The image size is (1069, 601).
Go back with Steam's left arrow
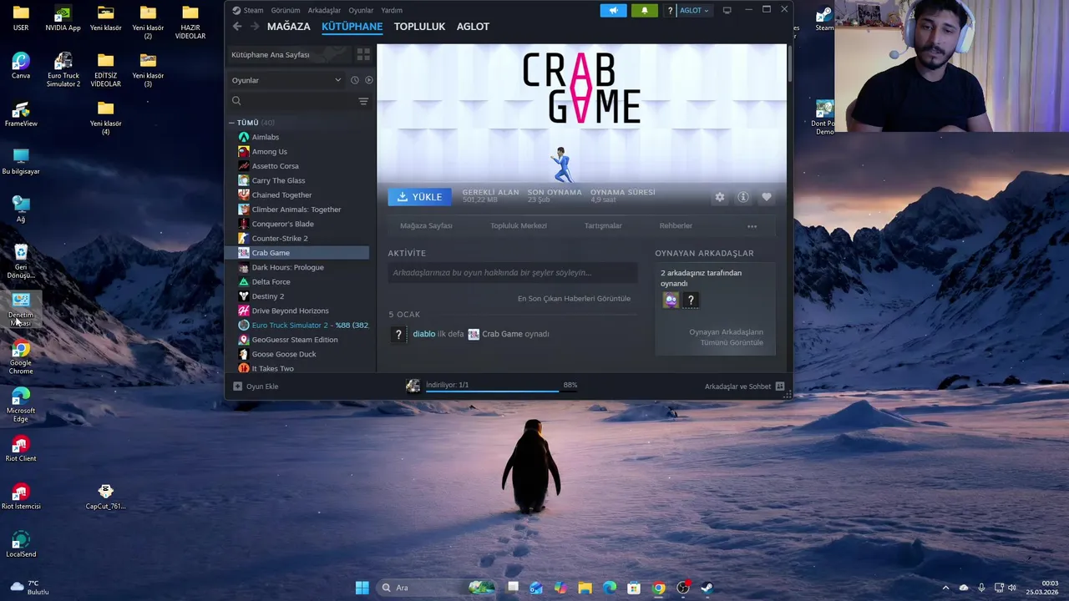[237, 27]
